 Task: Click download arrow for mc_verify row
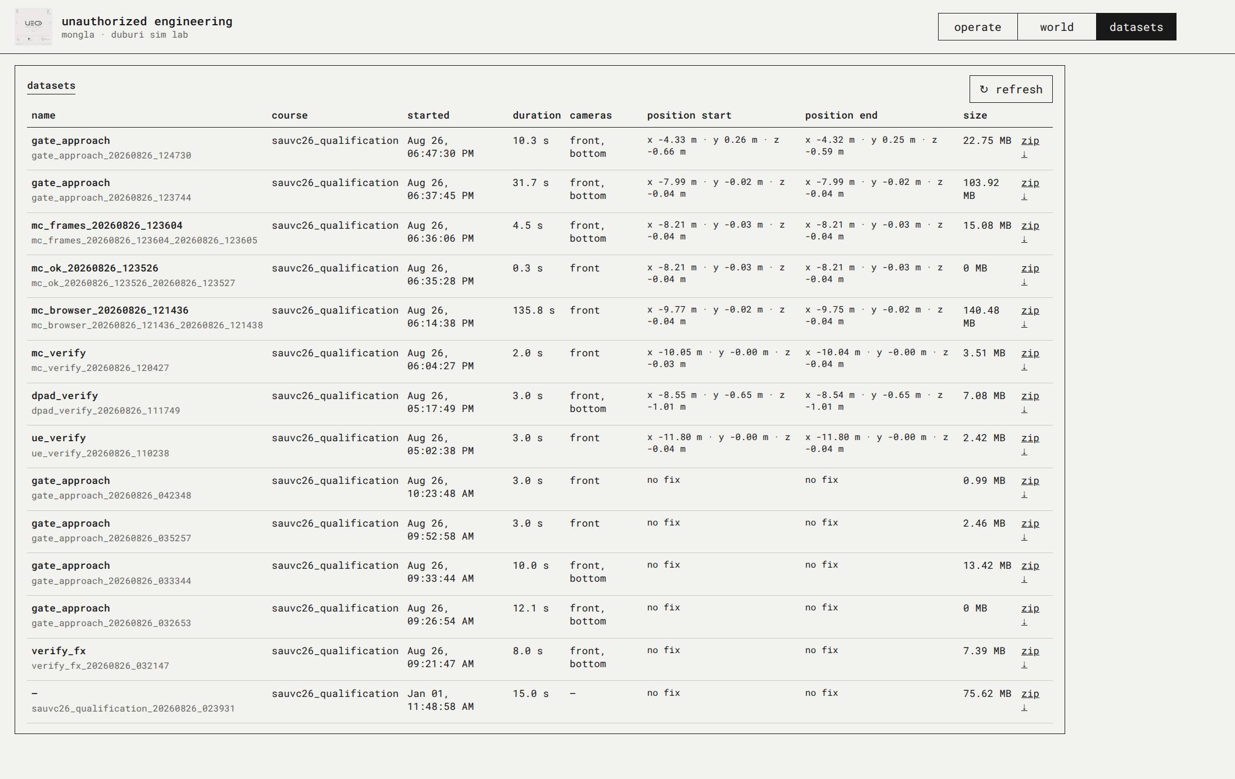click(x=1024, y=366)
